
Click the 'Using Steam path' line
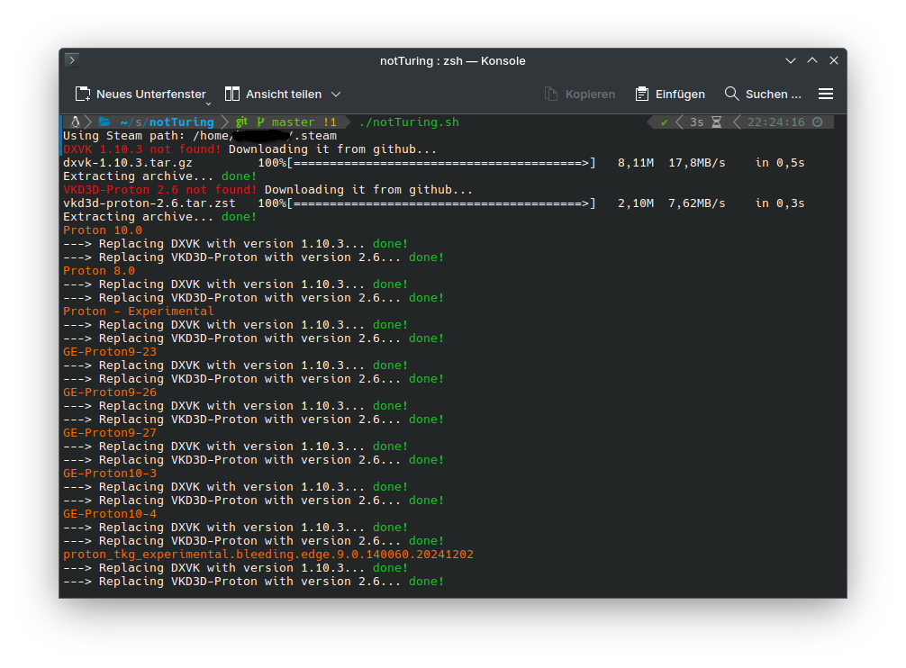pyautogui.click(x=200, y=136)
